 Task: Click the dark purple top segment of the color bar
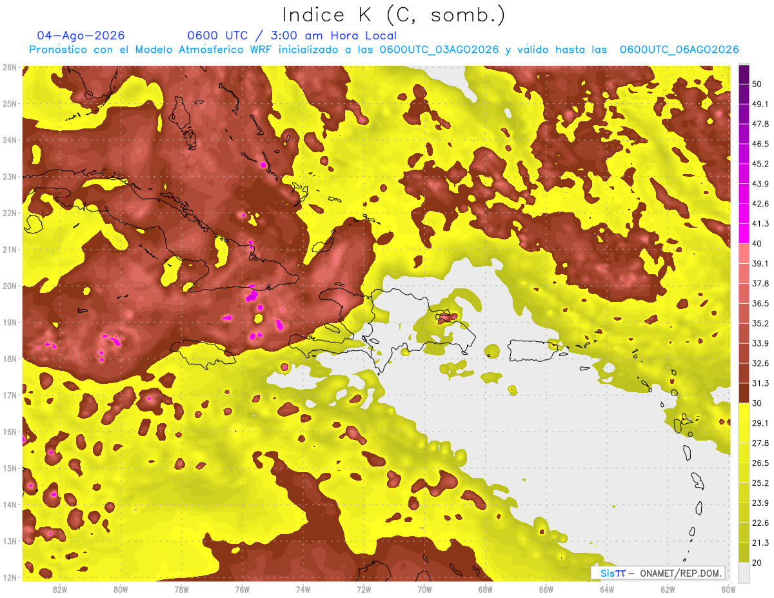click(x=744, y=74)
